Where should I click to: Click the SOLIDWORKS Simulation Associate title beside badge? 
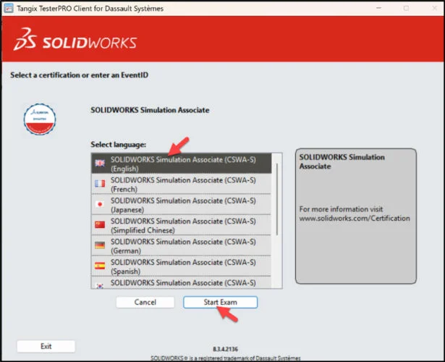tap(150, 110)
